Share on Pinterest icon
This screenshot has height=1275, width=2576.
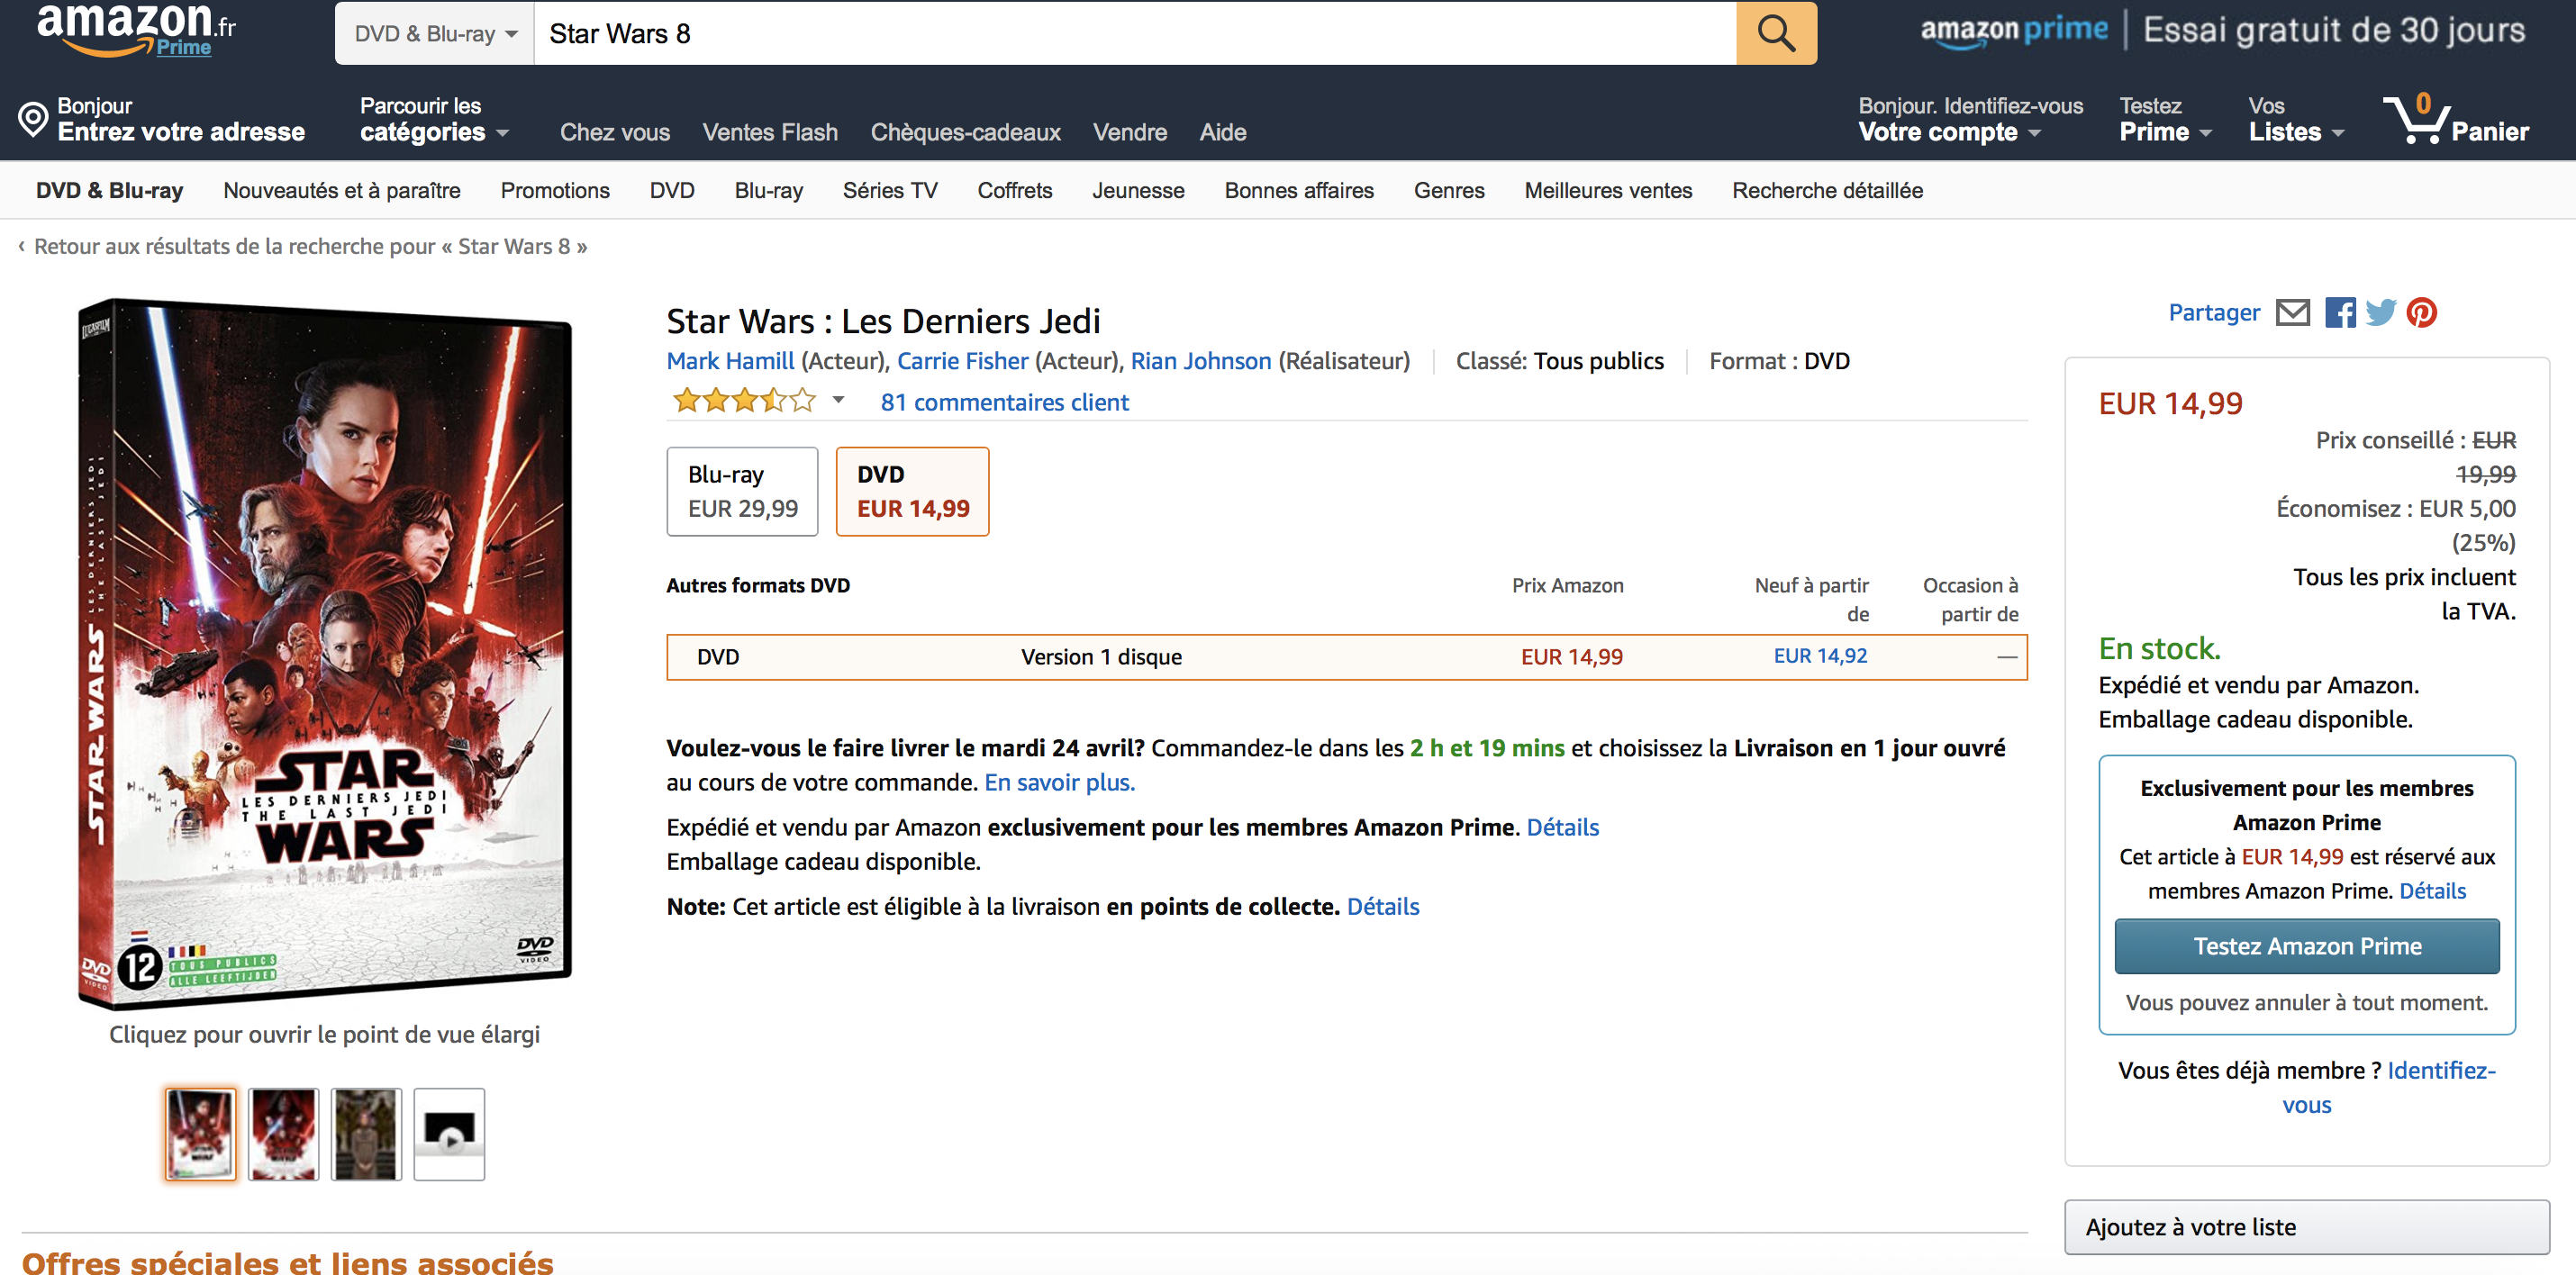(x=2421, y=313)
